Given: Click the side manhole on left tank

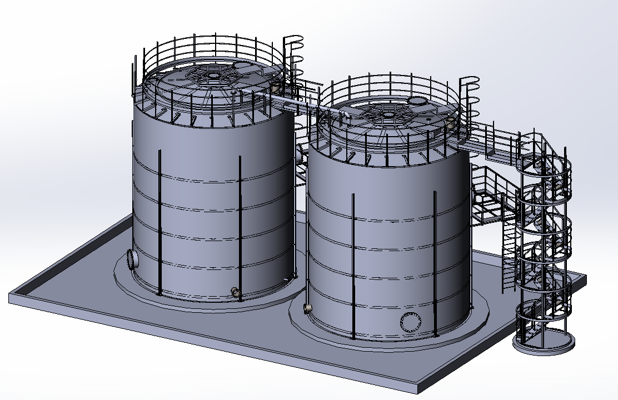Looking at the screenshot, I should 133,259.
